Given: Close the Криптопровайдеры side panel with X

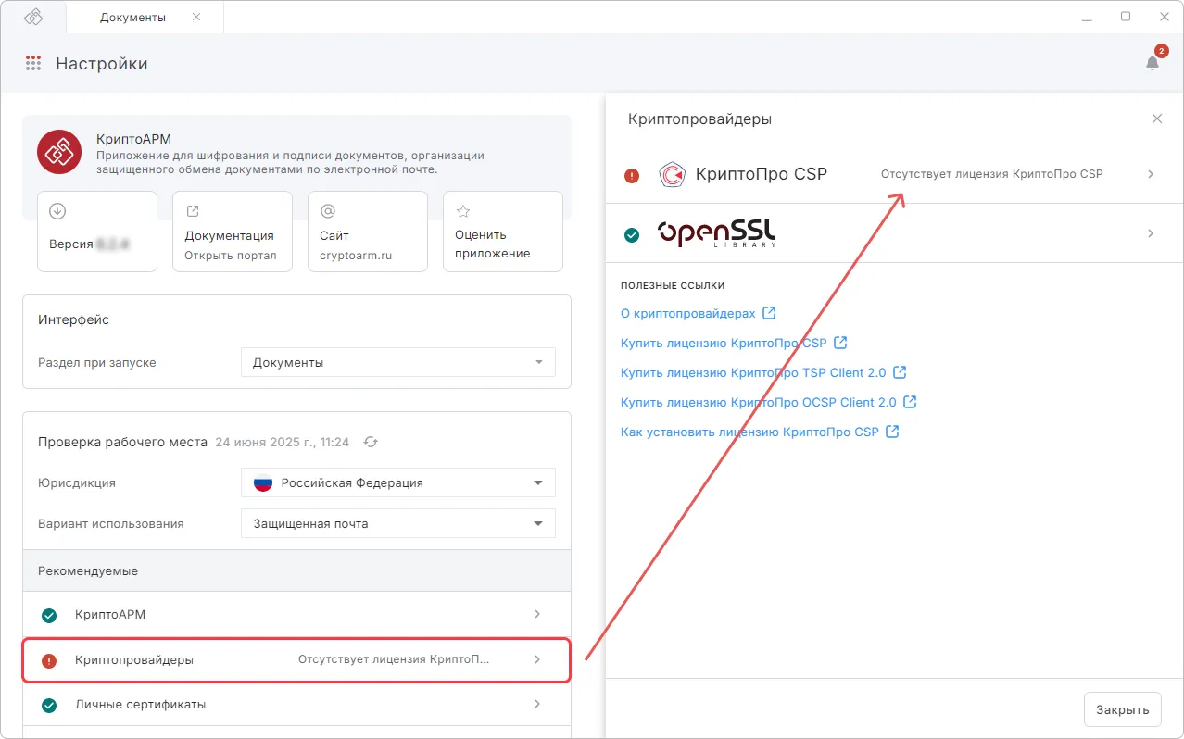Looking at the screenshot, I should [1157, 119].
